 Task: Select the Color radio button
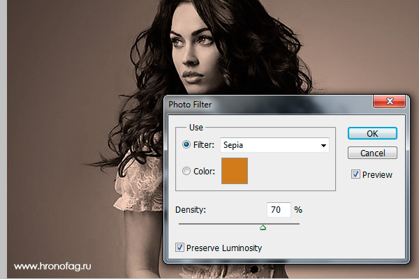click(x=186, y=171)
